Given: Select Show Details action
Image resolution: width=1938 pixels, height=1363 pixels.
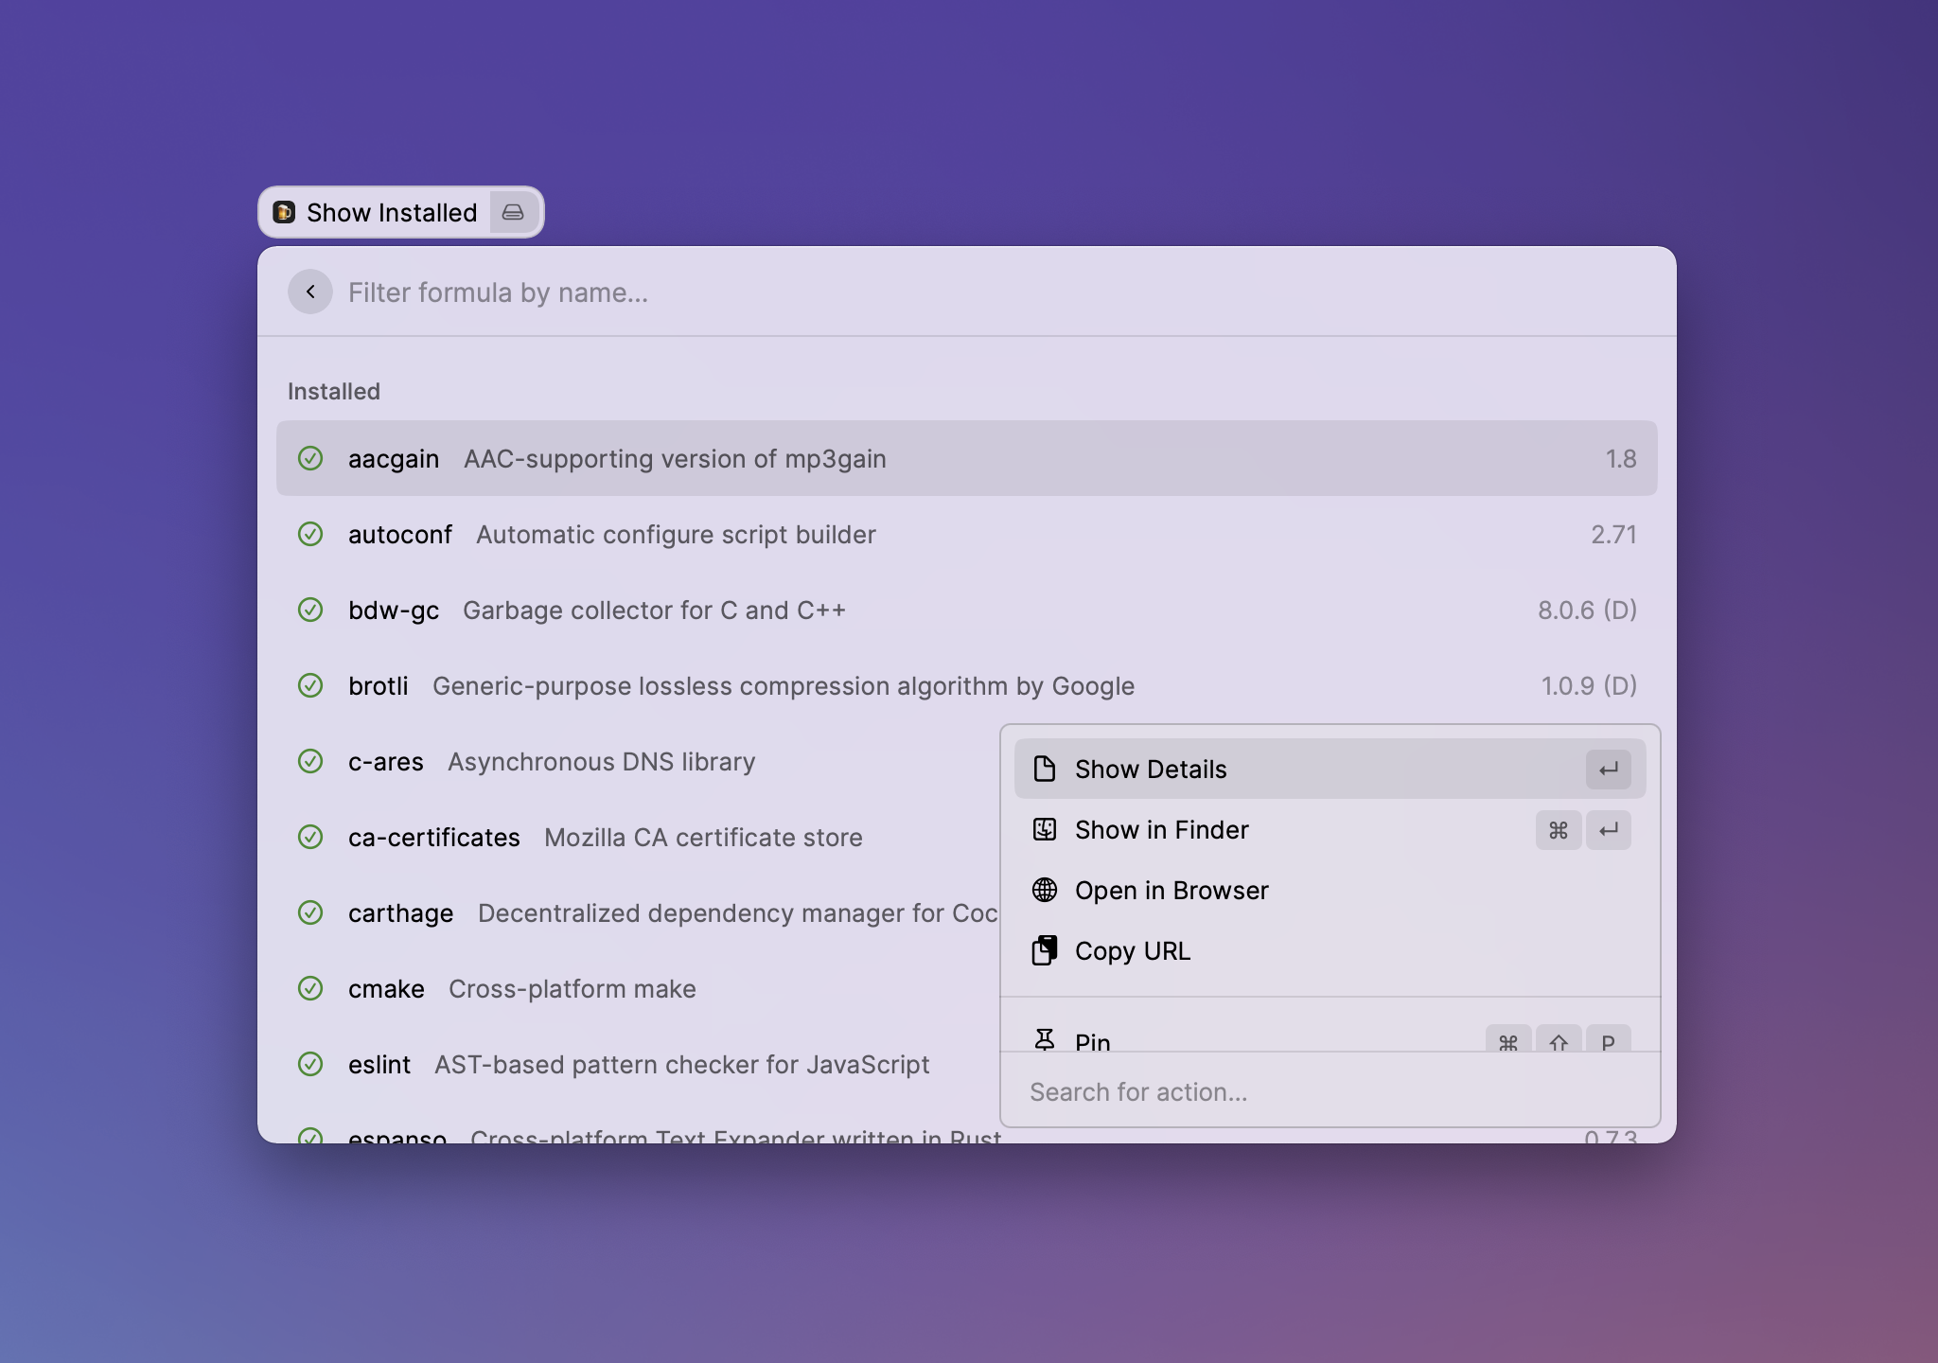Looking at the screenshot, I should (1151, 769).
